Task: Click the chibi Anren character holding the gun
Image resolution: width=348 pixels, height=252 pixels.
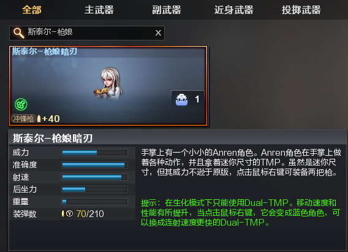Action: (108, 84)
